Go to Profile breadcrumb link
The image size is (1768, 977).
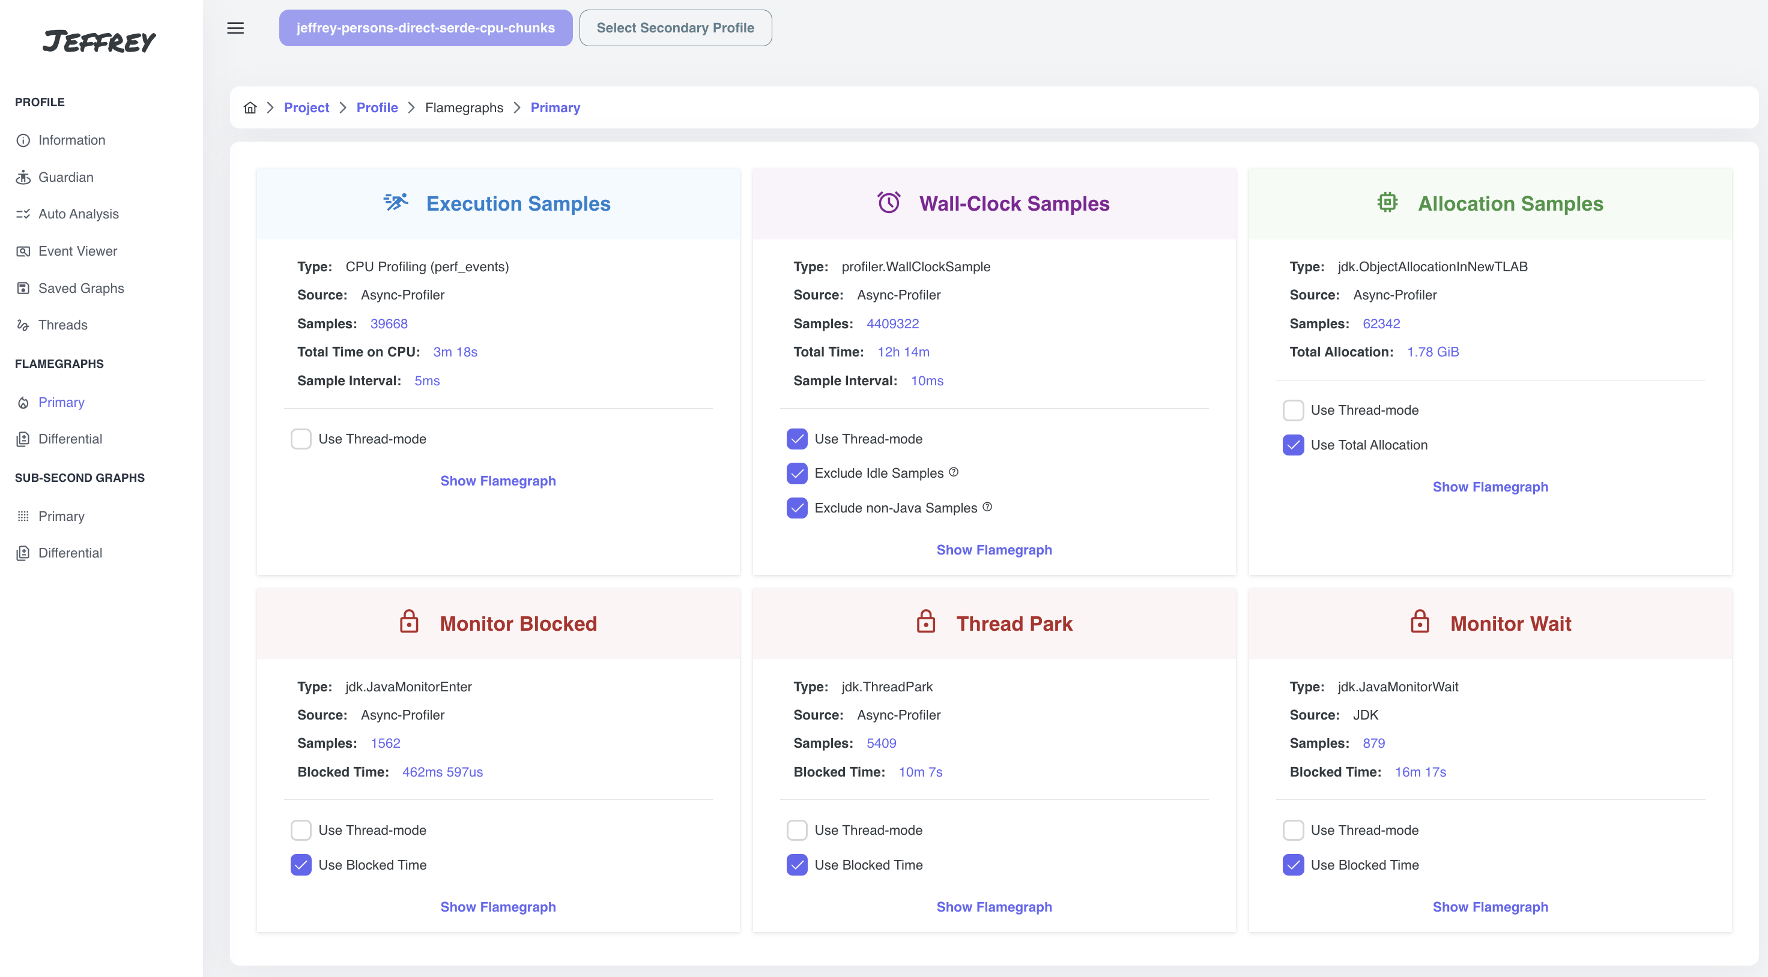click(x=377, y=107)
